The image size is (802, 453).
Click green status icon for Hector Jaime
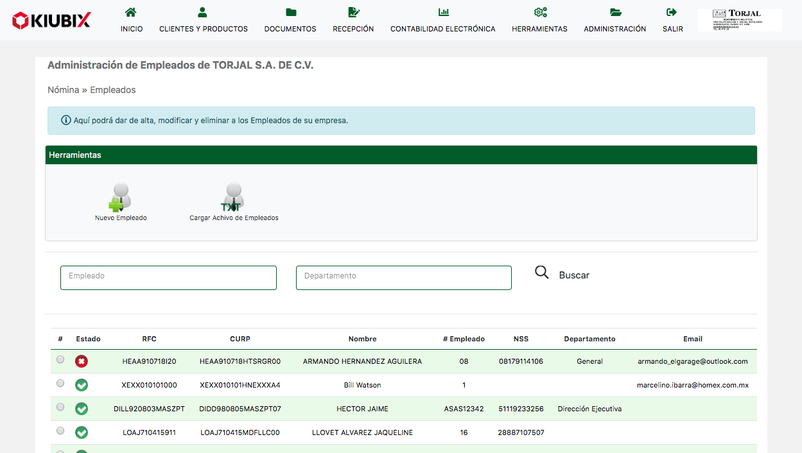click(82, 409)
